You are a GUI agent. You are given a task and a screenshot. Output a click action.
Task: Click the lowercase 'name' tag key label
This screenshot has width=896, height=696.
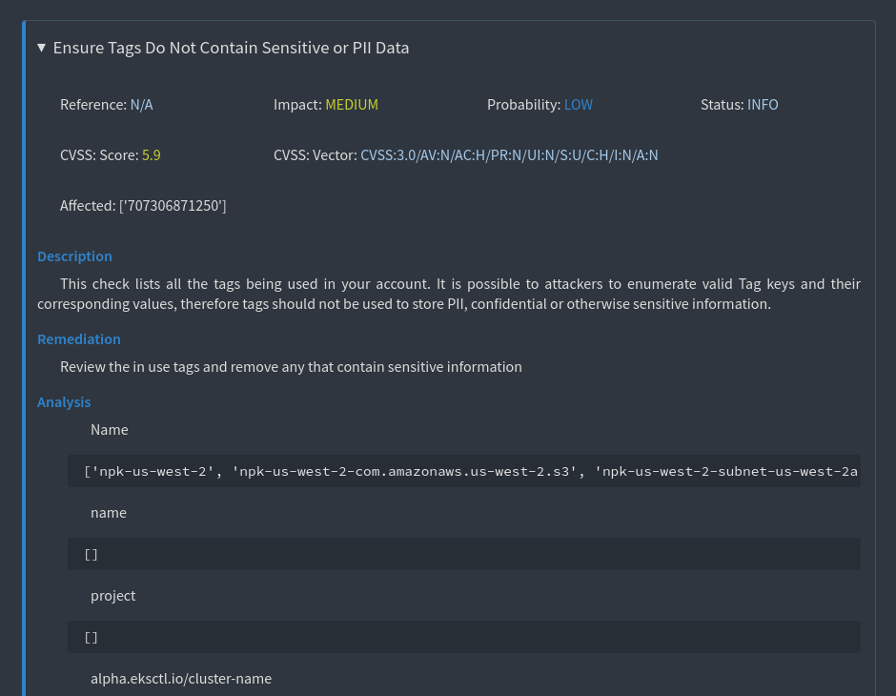[x=109, y=513]
